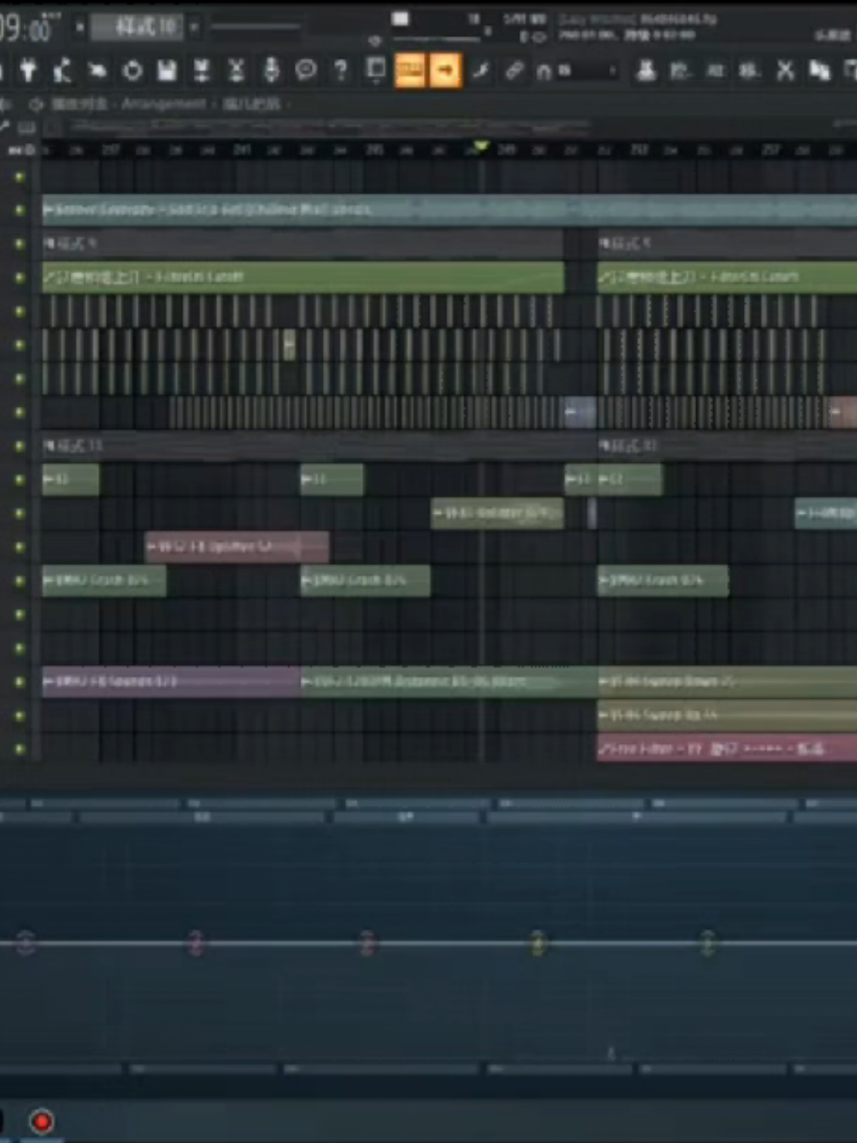Click the playlist overview scrollbar strip

point(448,127)
